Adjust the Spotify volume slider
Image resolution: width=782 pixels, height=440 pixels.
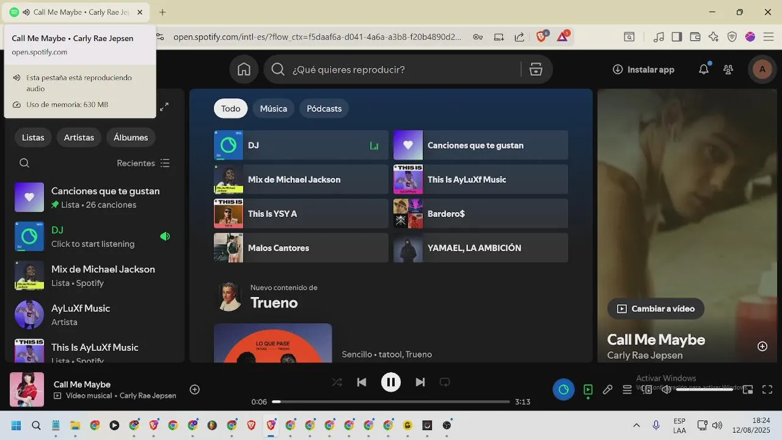click(704, 390)
